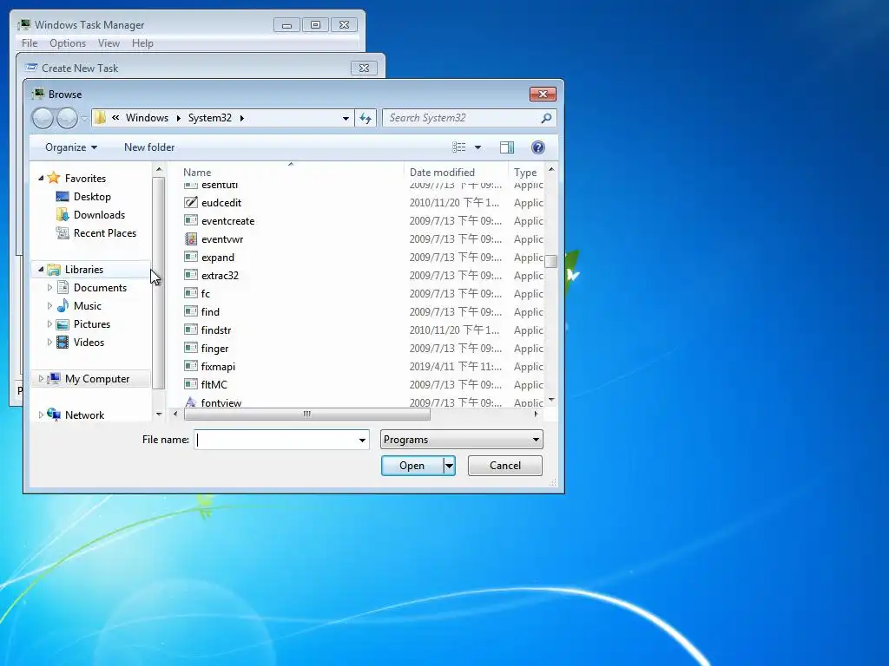Viewport: 889px width, 666px height.
Task: Sort by Type column header
Action: click(525, 173)
